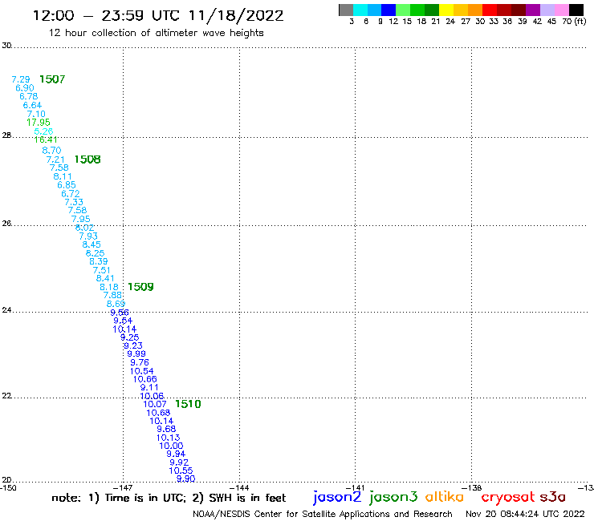Click wave height value 6.85
Image resolution: width=594 pixels, height=521 pixels.
67,185
